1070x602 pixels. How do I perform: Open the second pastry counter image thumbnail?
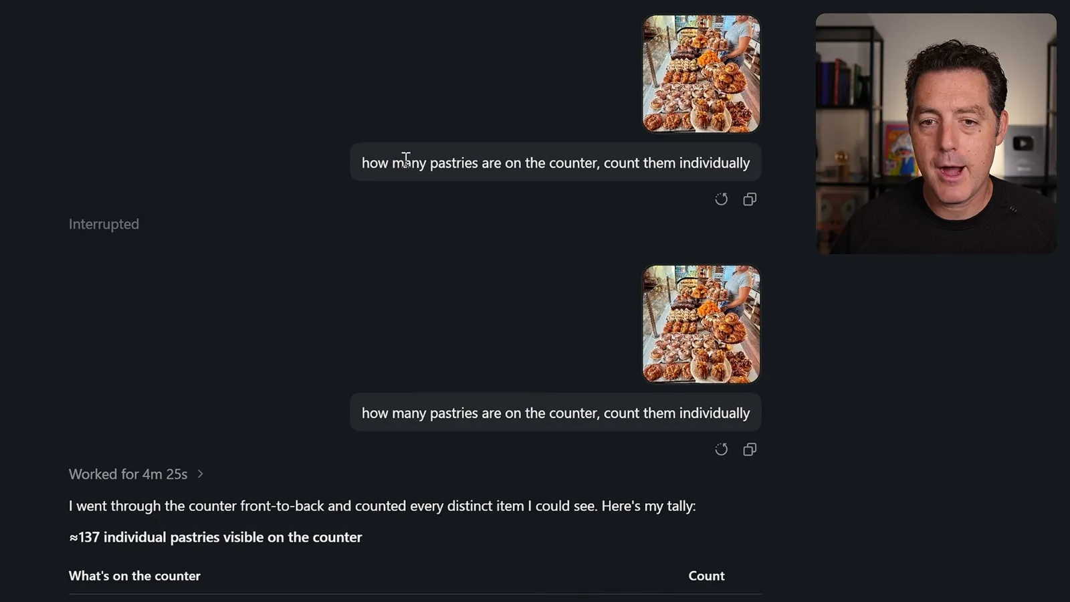coord(701,324)
